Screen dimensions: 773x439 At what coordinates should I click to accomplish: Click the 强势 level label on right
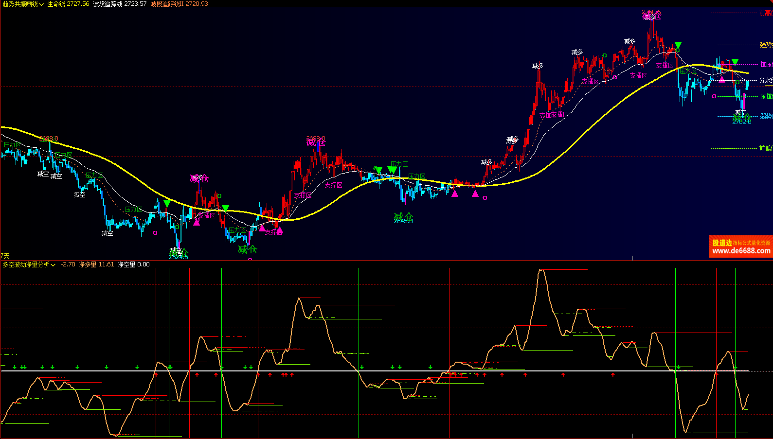[766, 45]
